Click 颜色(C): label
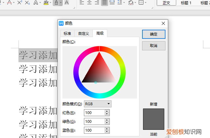The width and height of the screenshot is (210, 138). pyautogui.click(x=69, y=42)
